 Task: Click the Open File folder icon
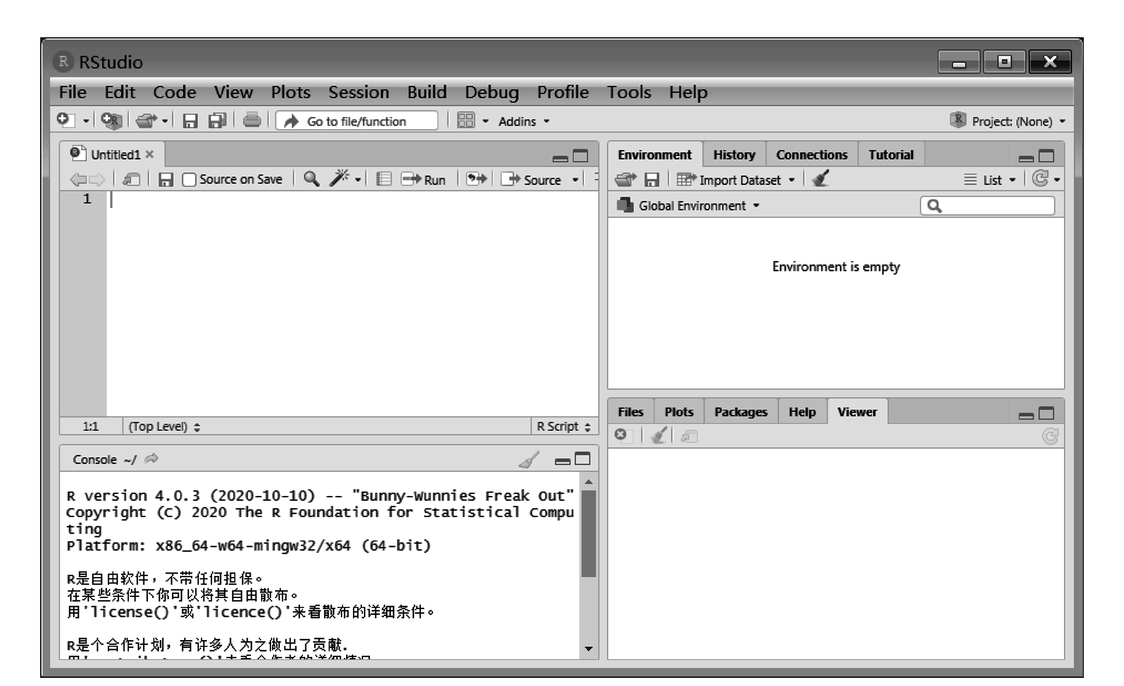146,121
